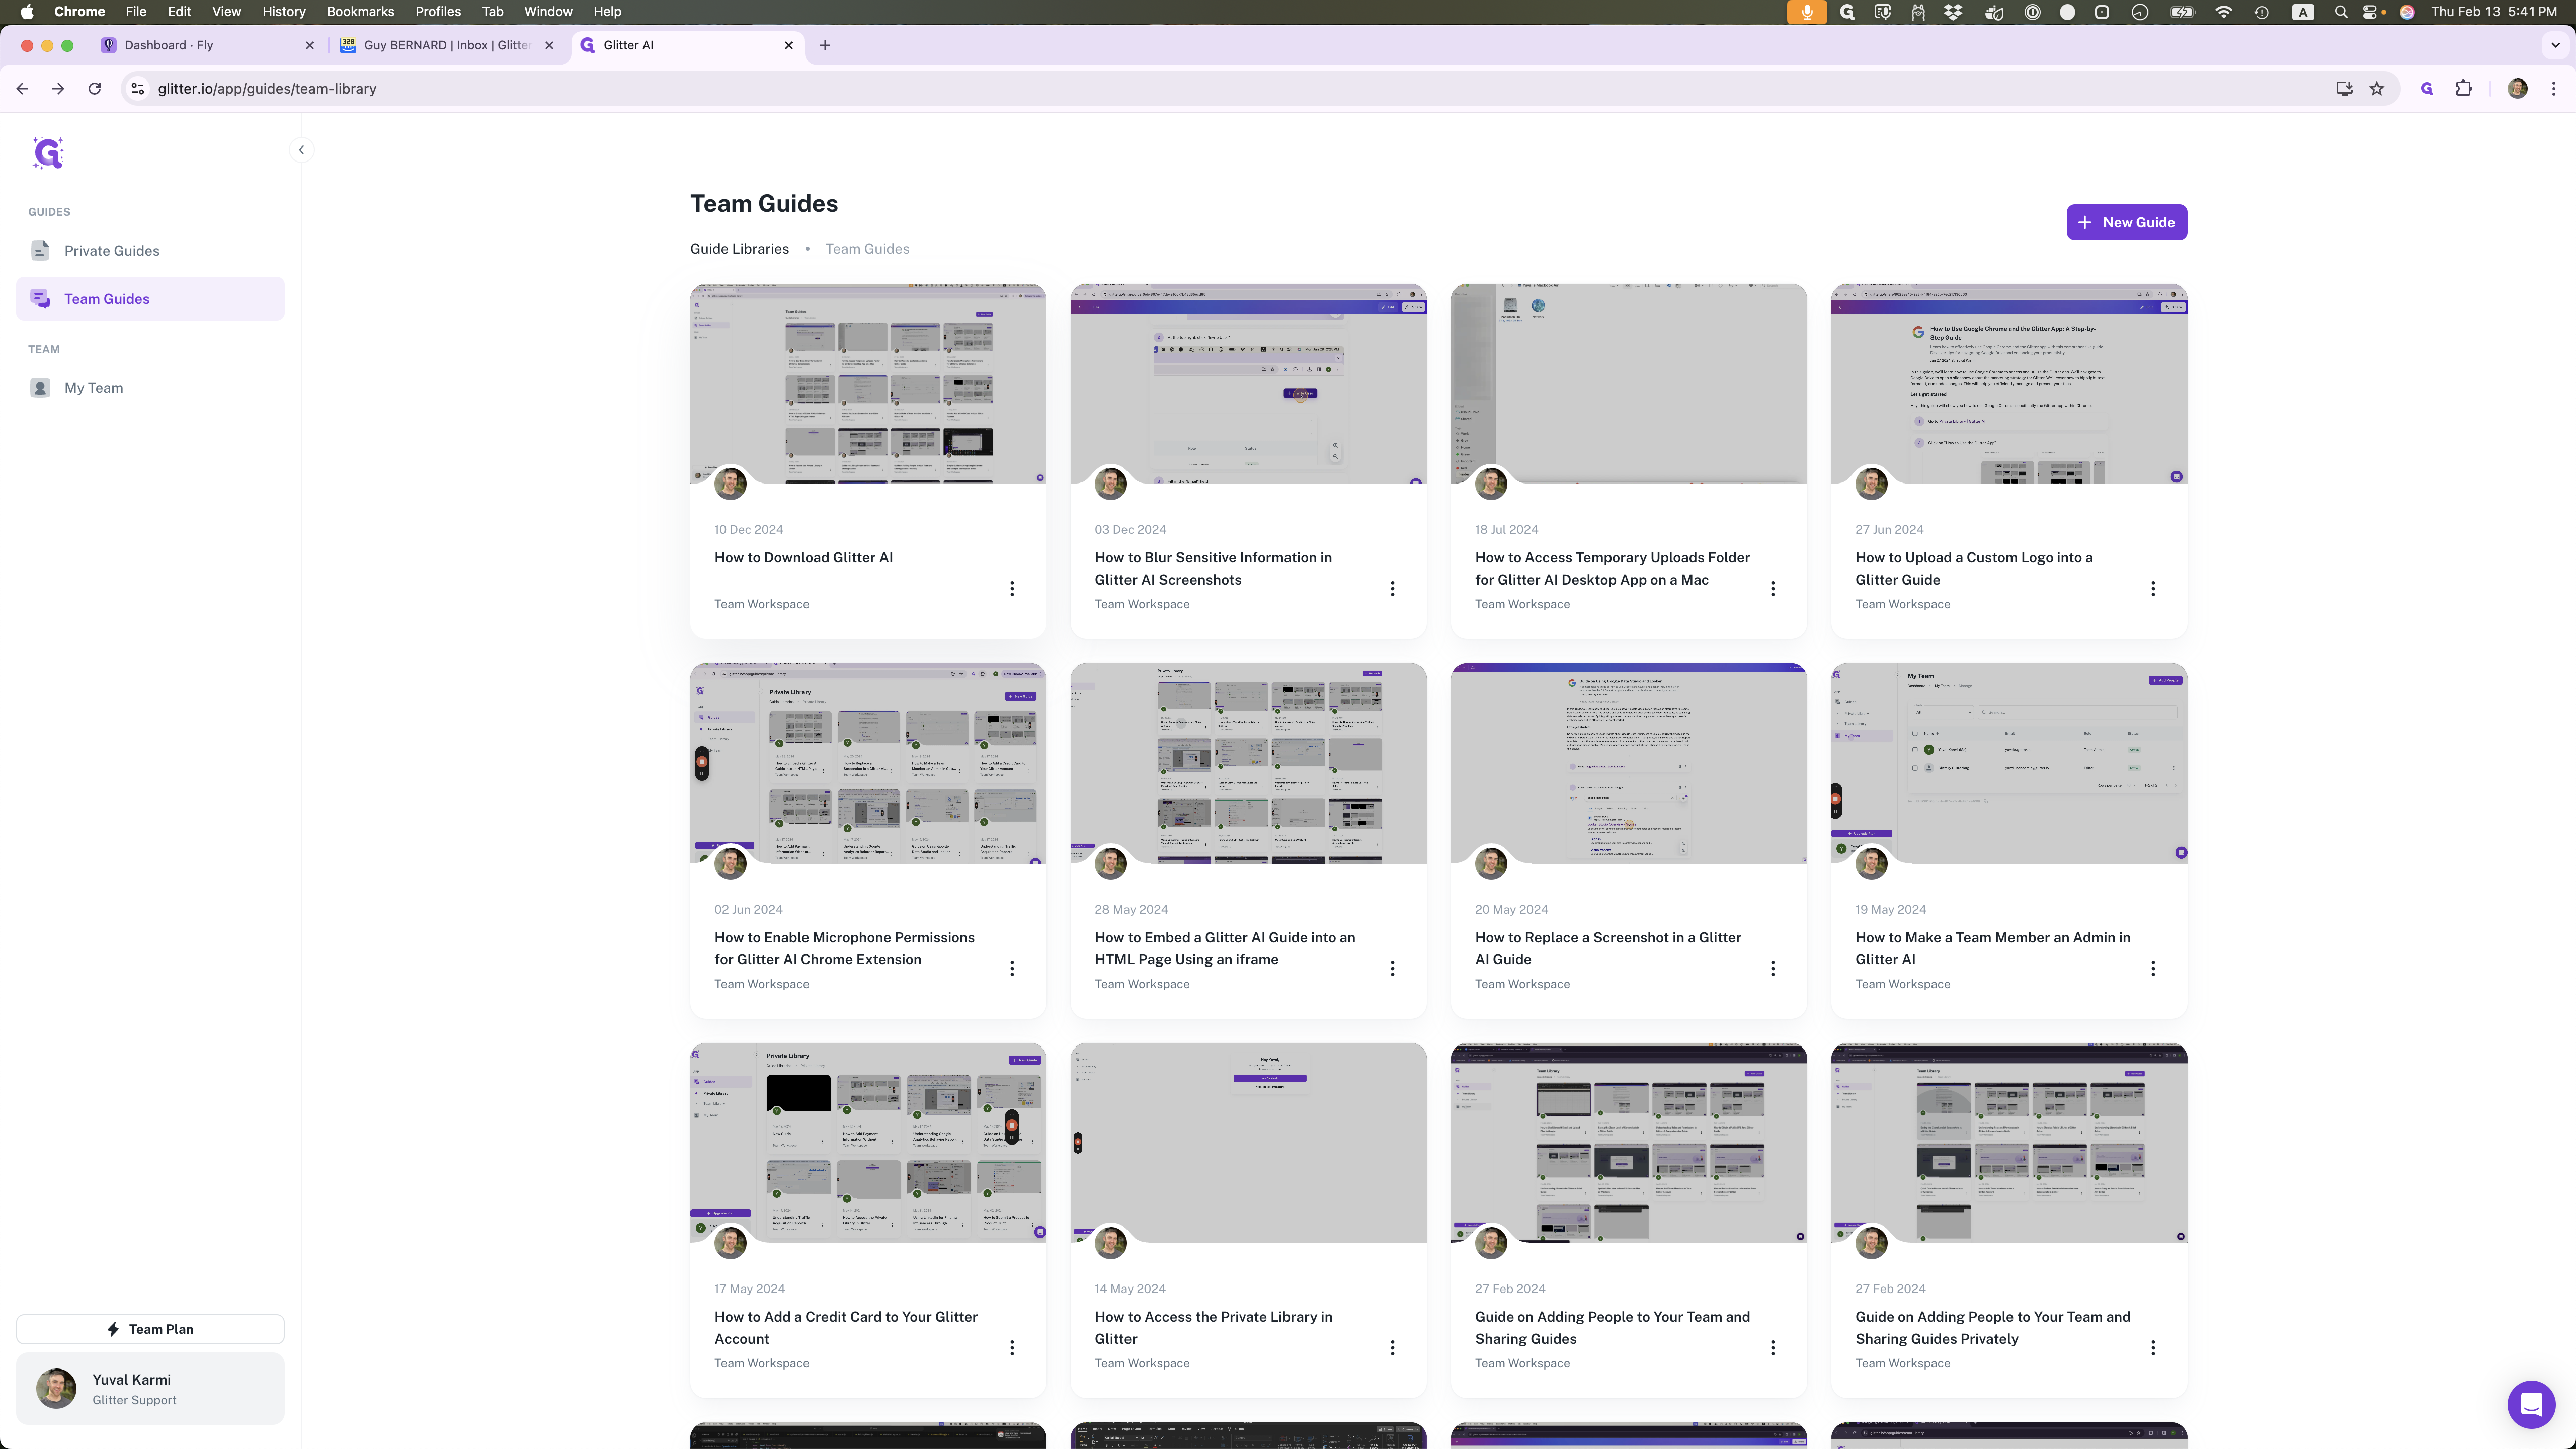Click the Glitter AI logo in sidebar
This screenshot has height=1449, width=2576.
(x=48, y=153)
